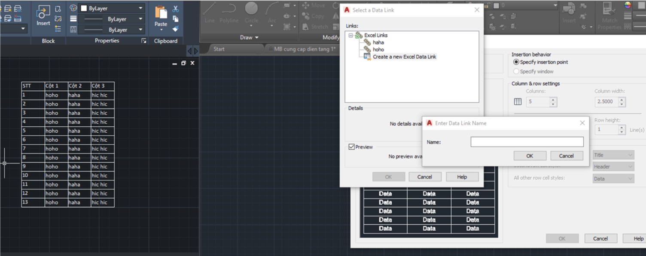
Task: Open the Paste options arrow
Action: click(x=161, y=30)
